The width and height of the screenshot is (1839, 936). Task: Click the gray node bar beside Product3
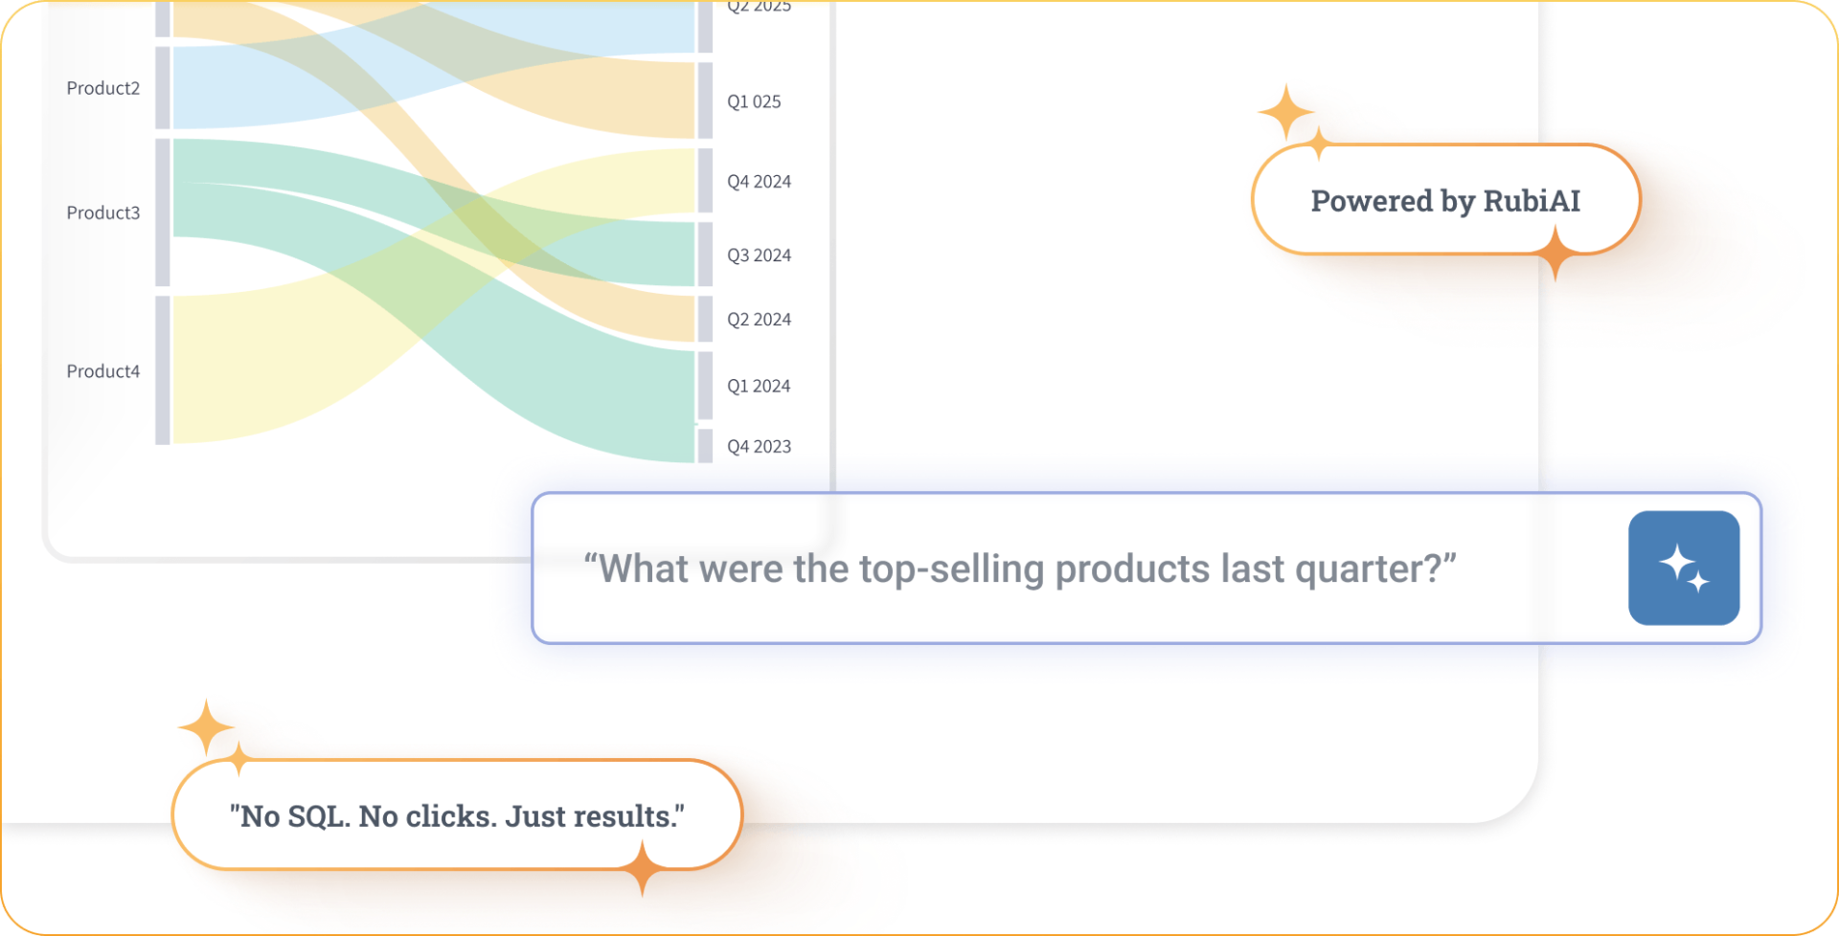point(163,212)
